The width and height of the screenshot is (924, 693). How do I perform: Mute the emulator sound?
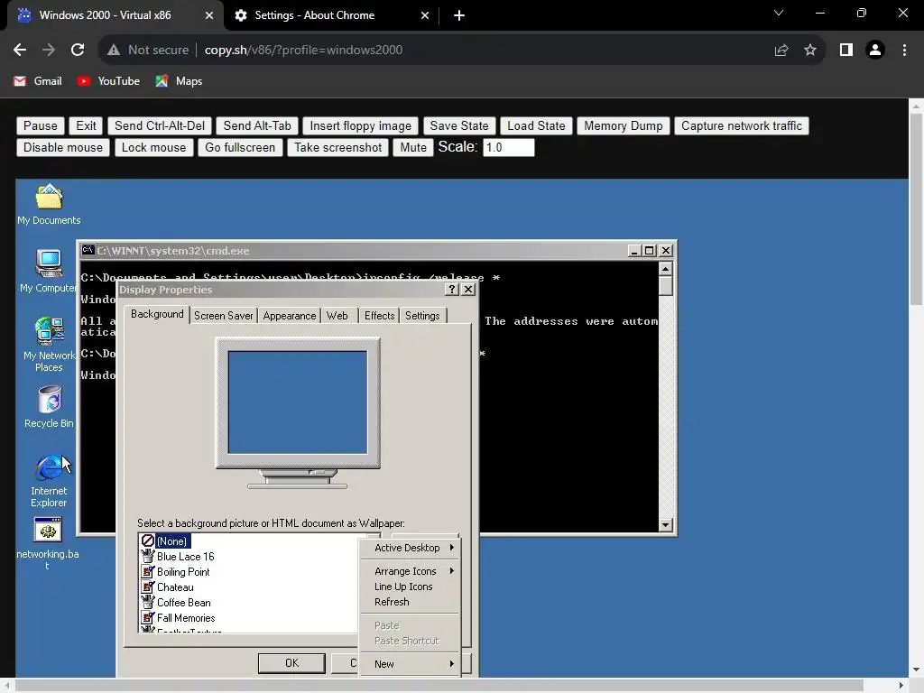[x=413, y=147]
